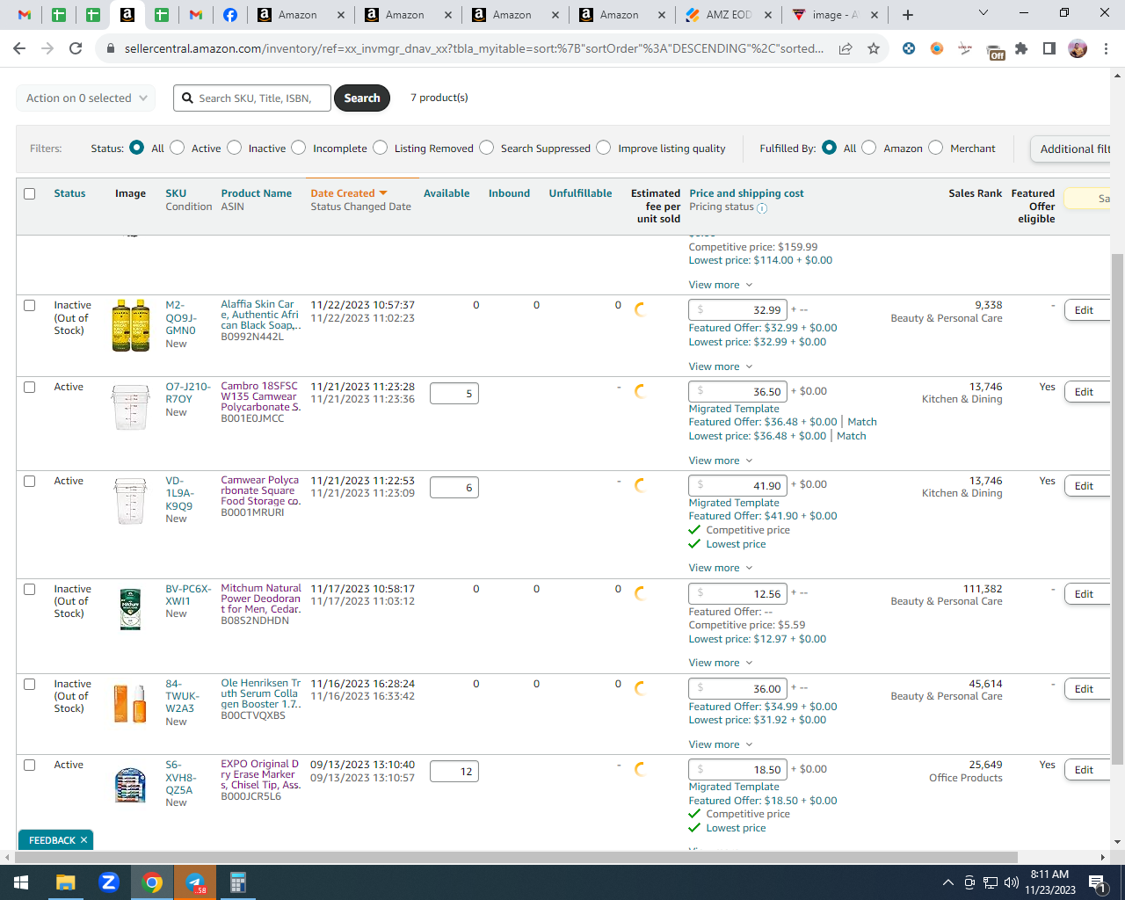This screenshot has height=900, width=1125.
Task: Click Match next to Featured Offer $36.48
Action: coord(861,422)
